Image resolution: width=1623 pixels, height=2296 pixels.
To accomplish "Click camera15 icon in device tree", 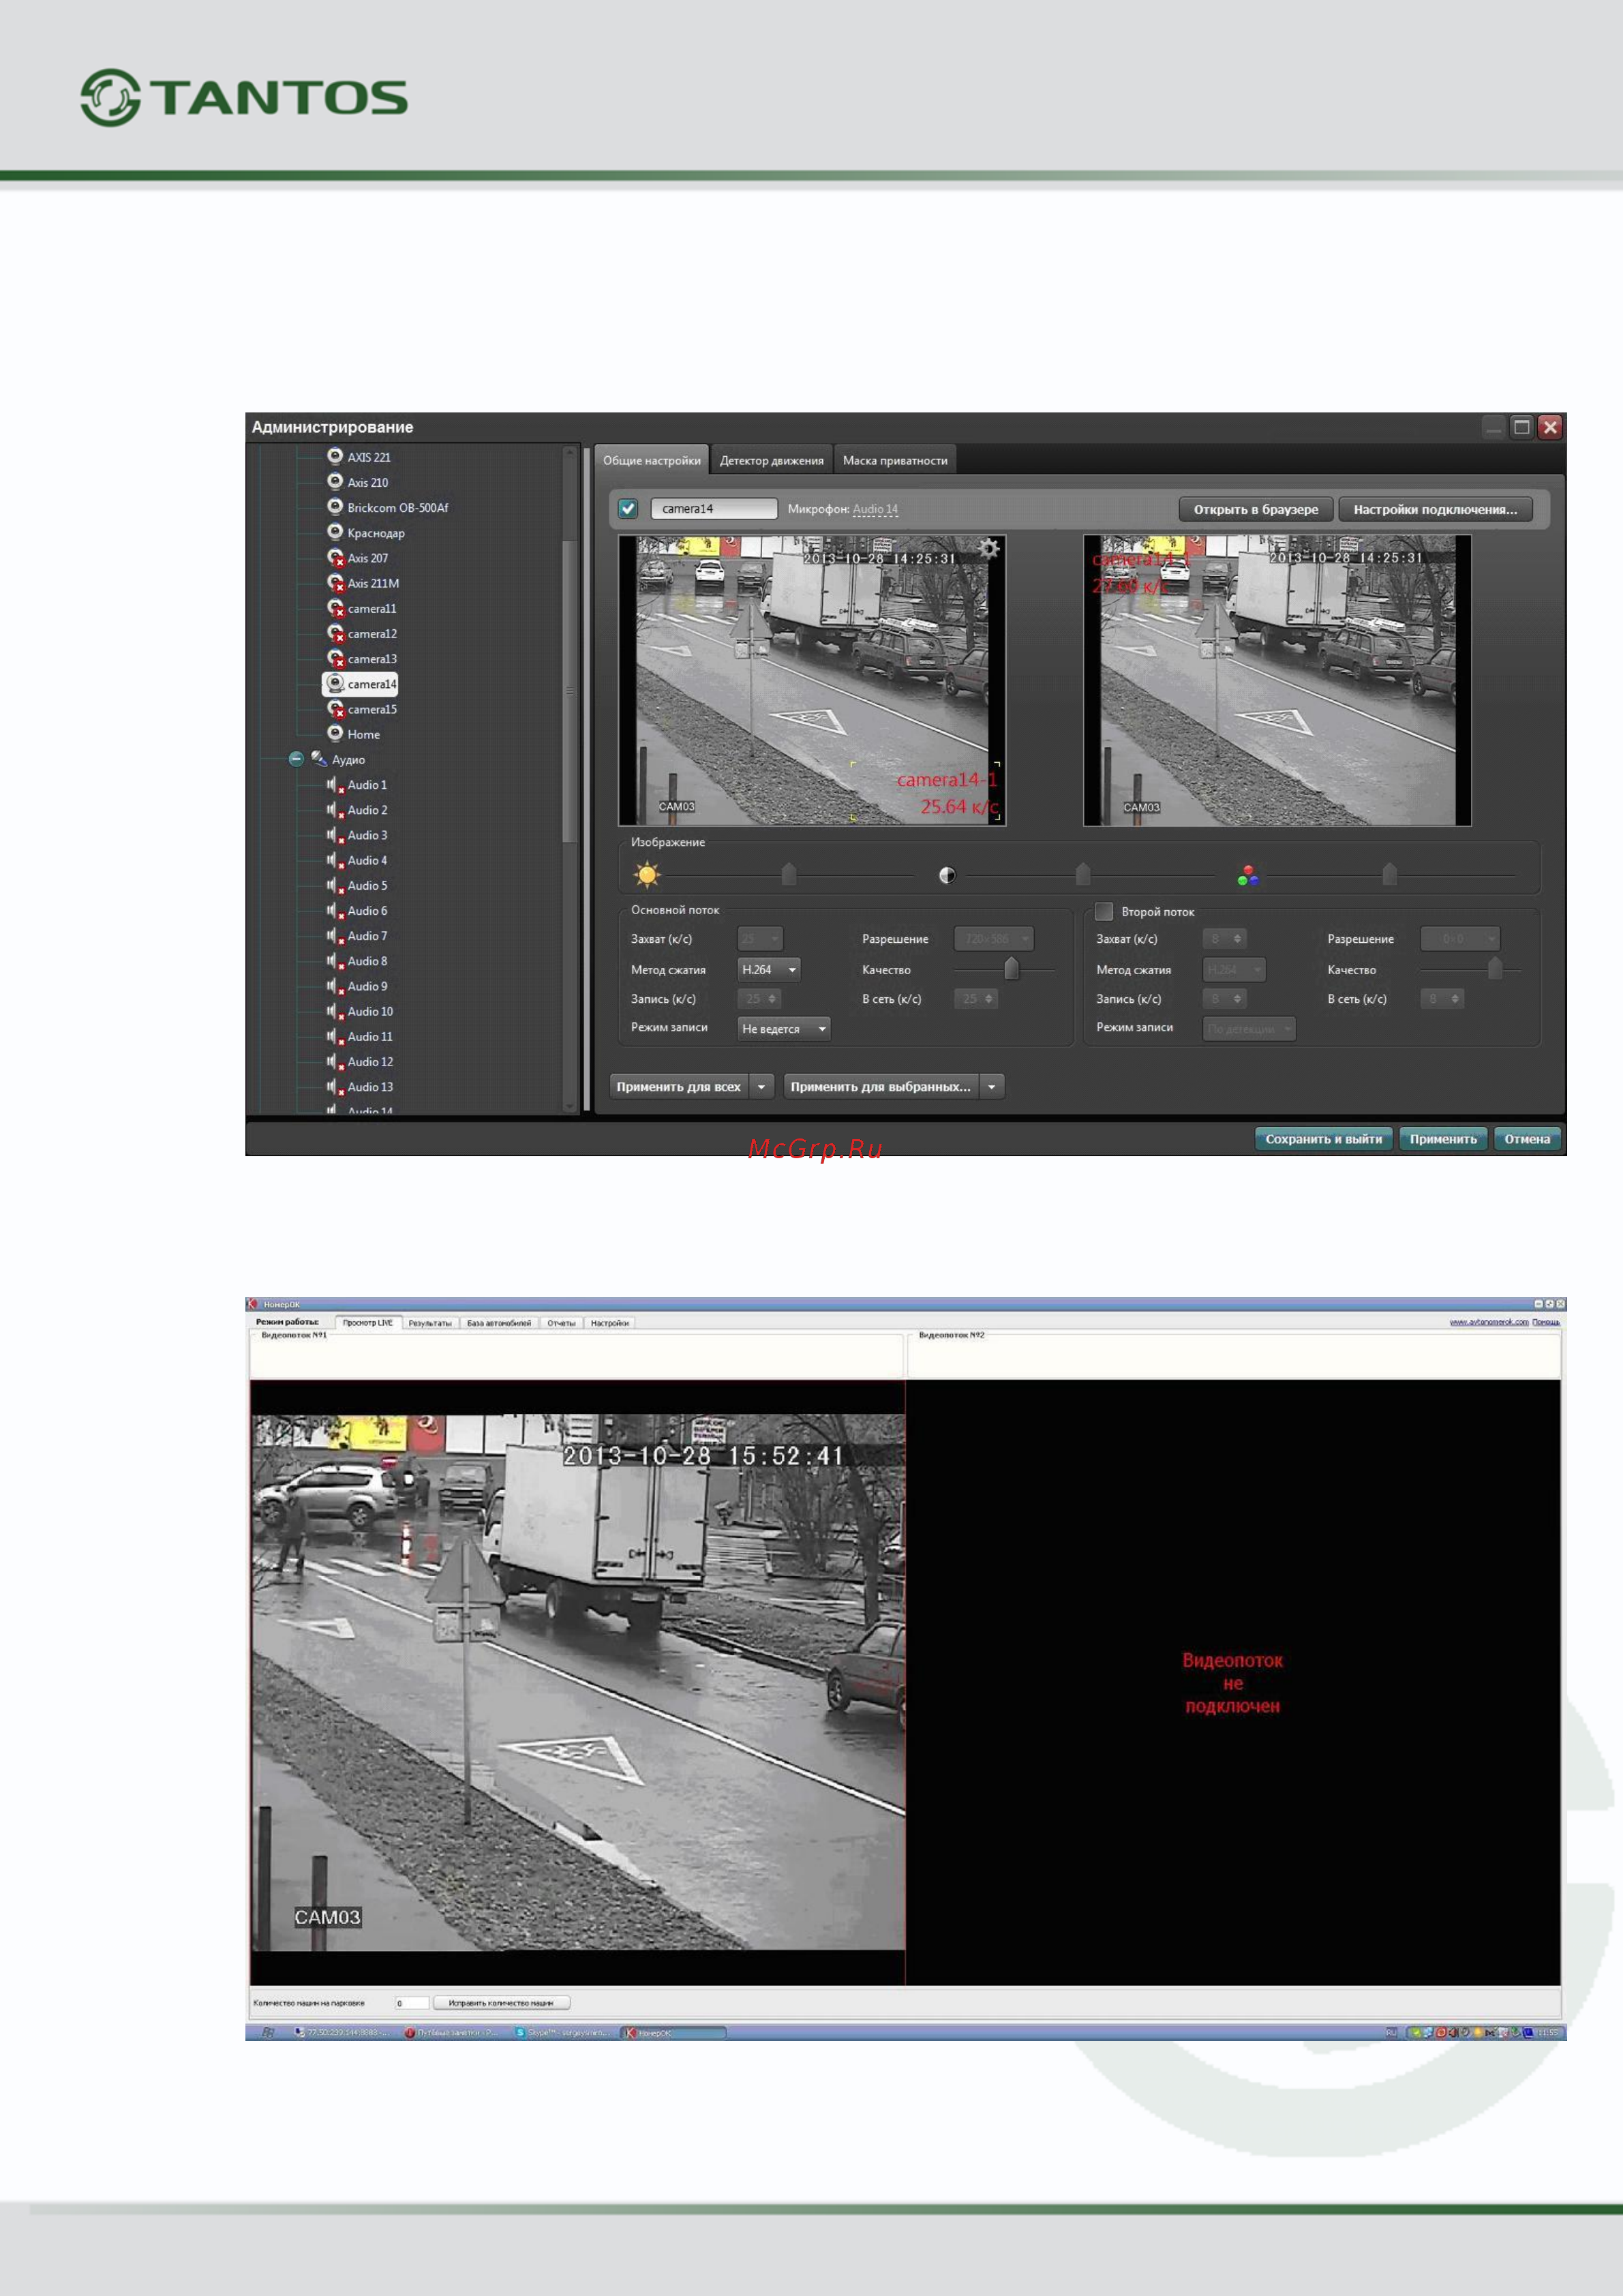I will (x=336, y=708).
